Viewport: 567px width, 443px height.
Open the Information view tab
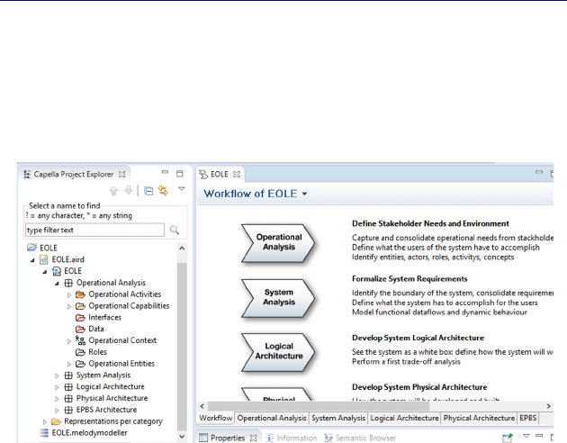tap(292, 438)
